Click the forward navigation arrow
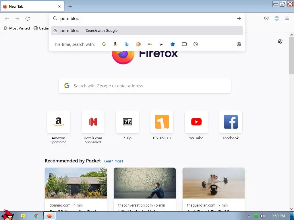Image resolution: width=294 pixels, height=220 pixels. (x=17, y=19)
